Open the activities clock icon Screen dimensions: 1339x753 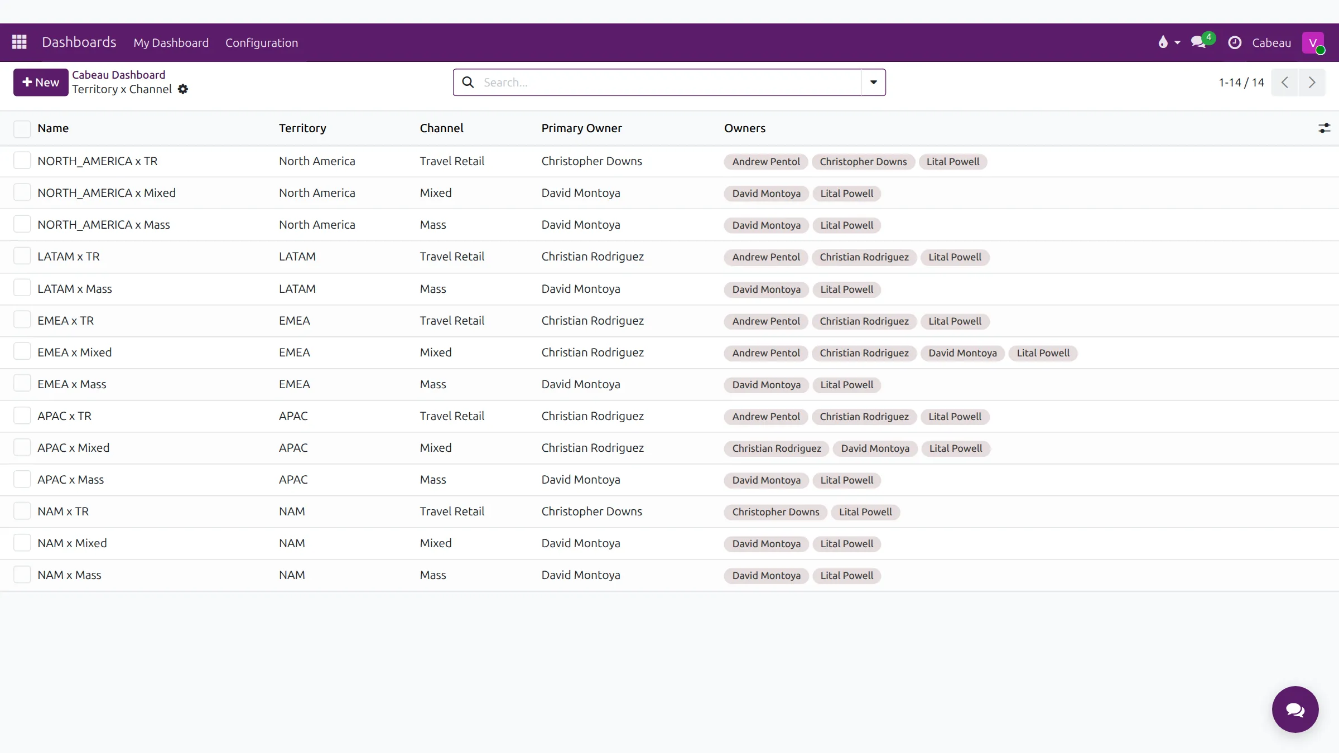1235,42
